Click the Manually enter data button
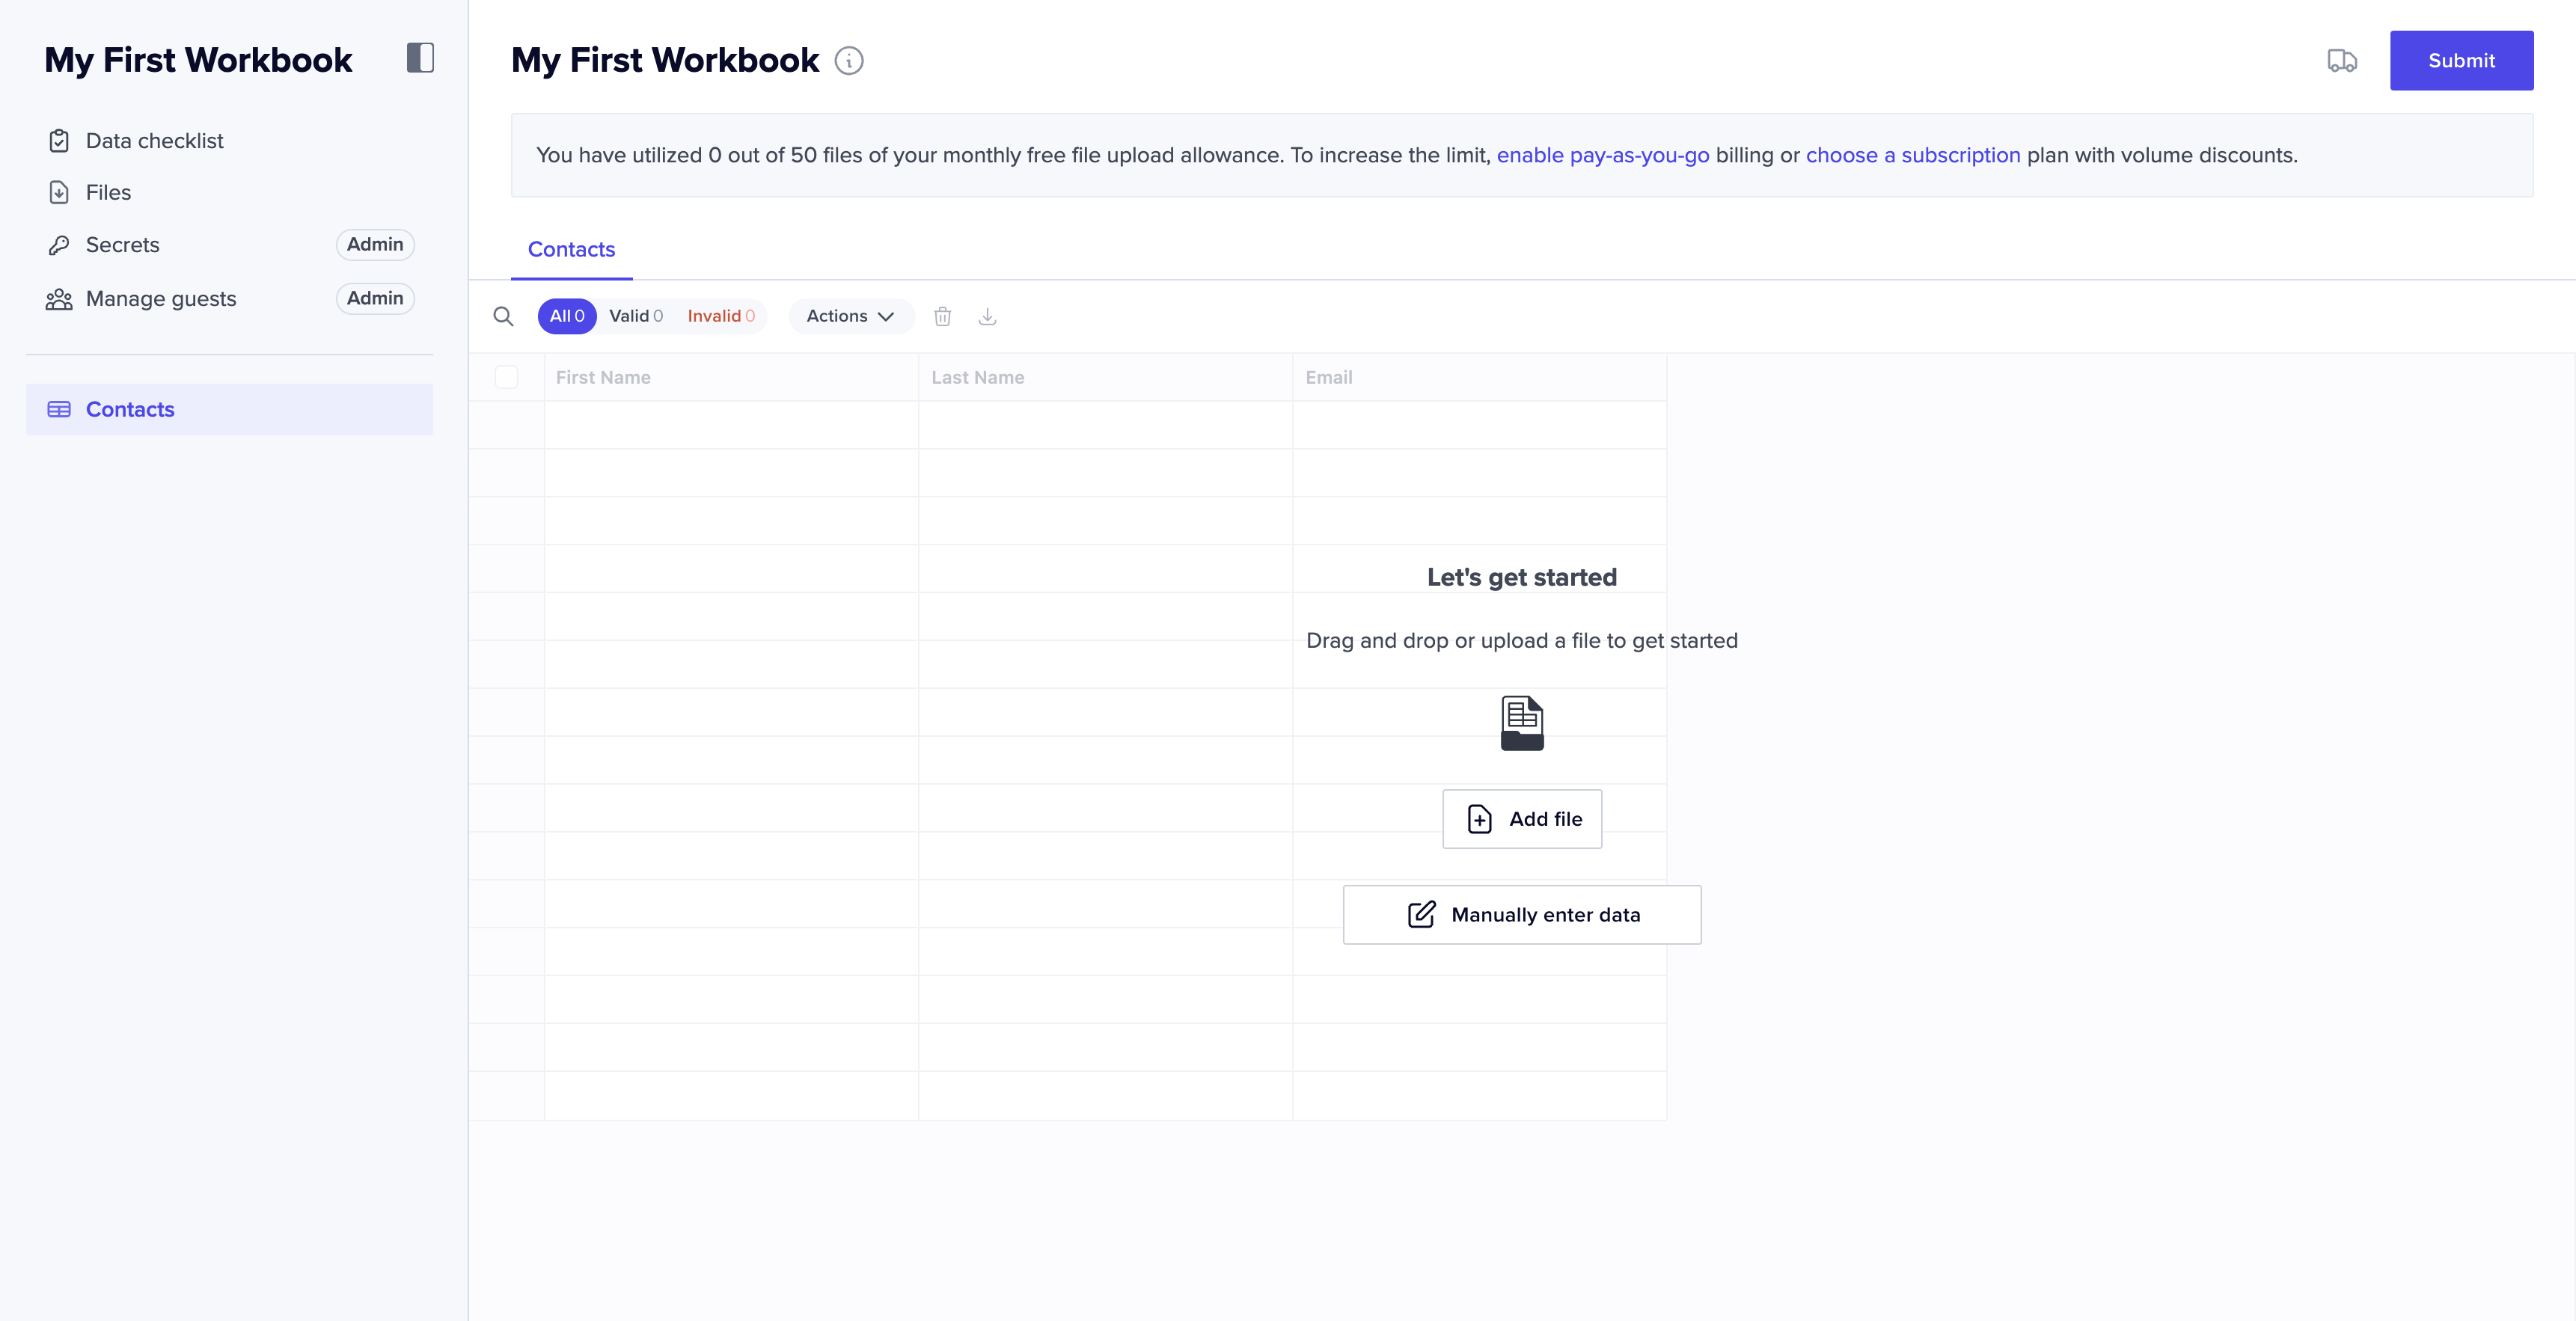 (x=1521, y=914)
